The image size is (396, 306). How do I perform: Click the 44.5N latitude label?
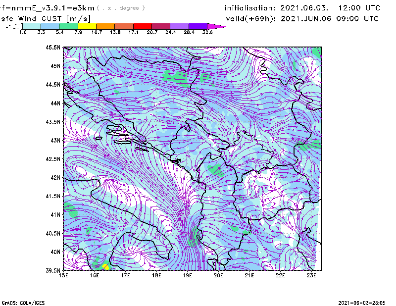click(53, 84)
